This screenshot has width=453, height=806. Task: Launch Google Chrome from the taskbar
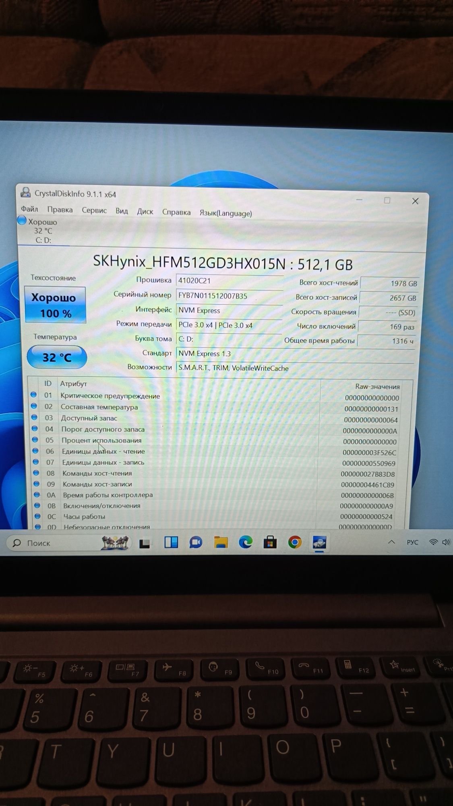pos(295,542)
